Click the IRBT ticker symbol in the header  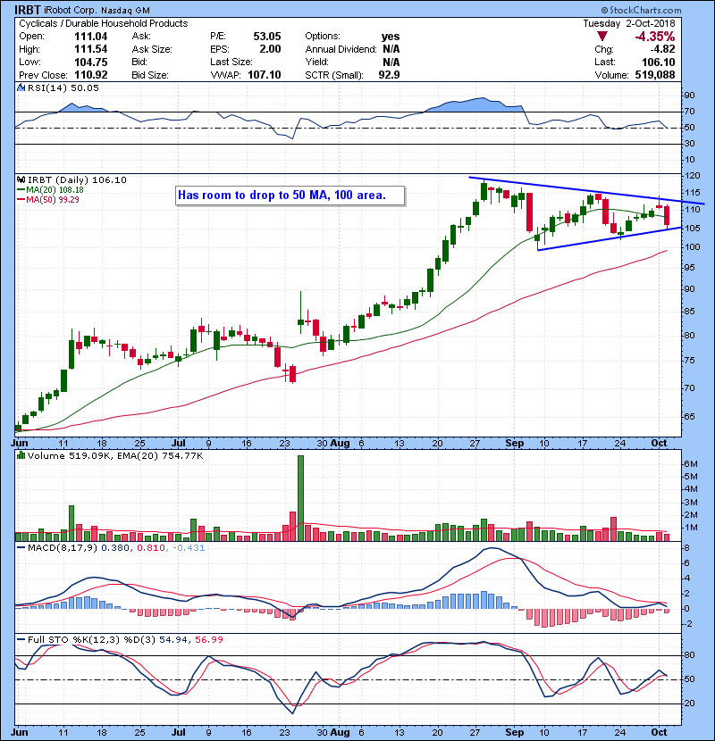(x=28, y=10)
